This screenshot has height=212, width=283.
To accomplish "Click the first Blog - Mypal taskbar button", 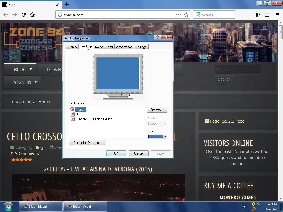I will tap(41, 206).
